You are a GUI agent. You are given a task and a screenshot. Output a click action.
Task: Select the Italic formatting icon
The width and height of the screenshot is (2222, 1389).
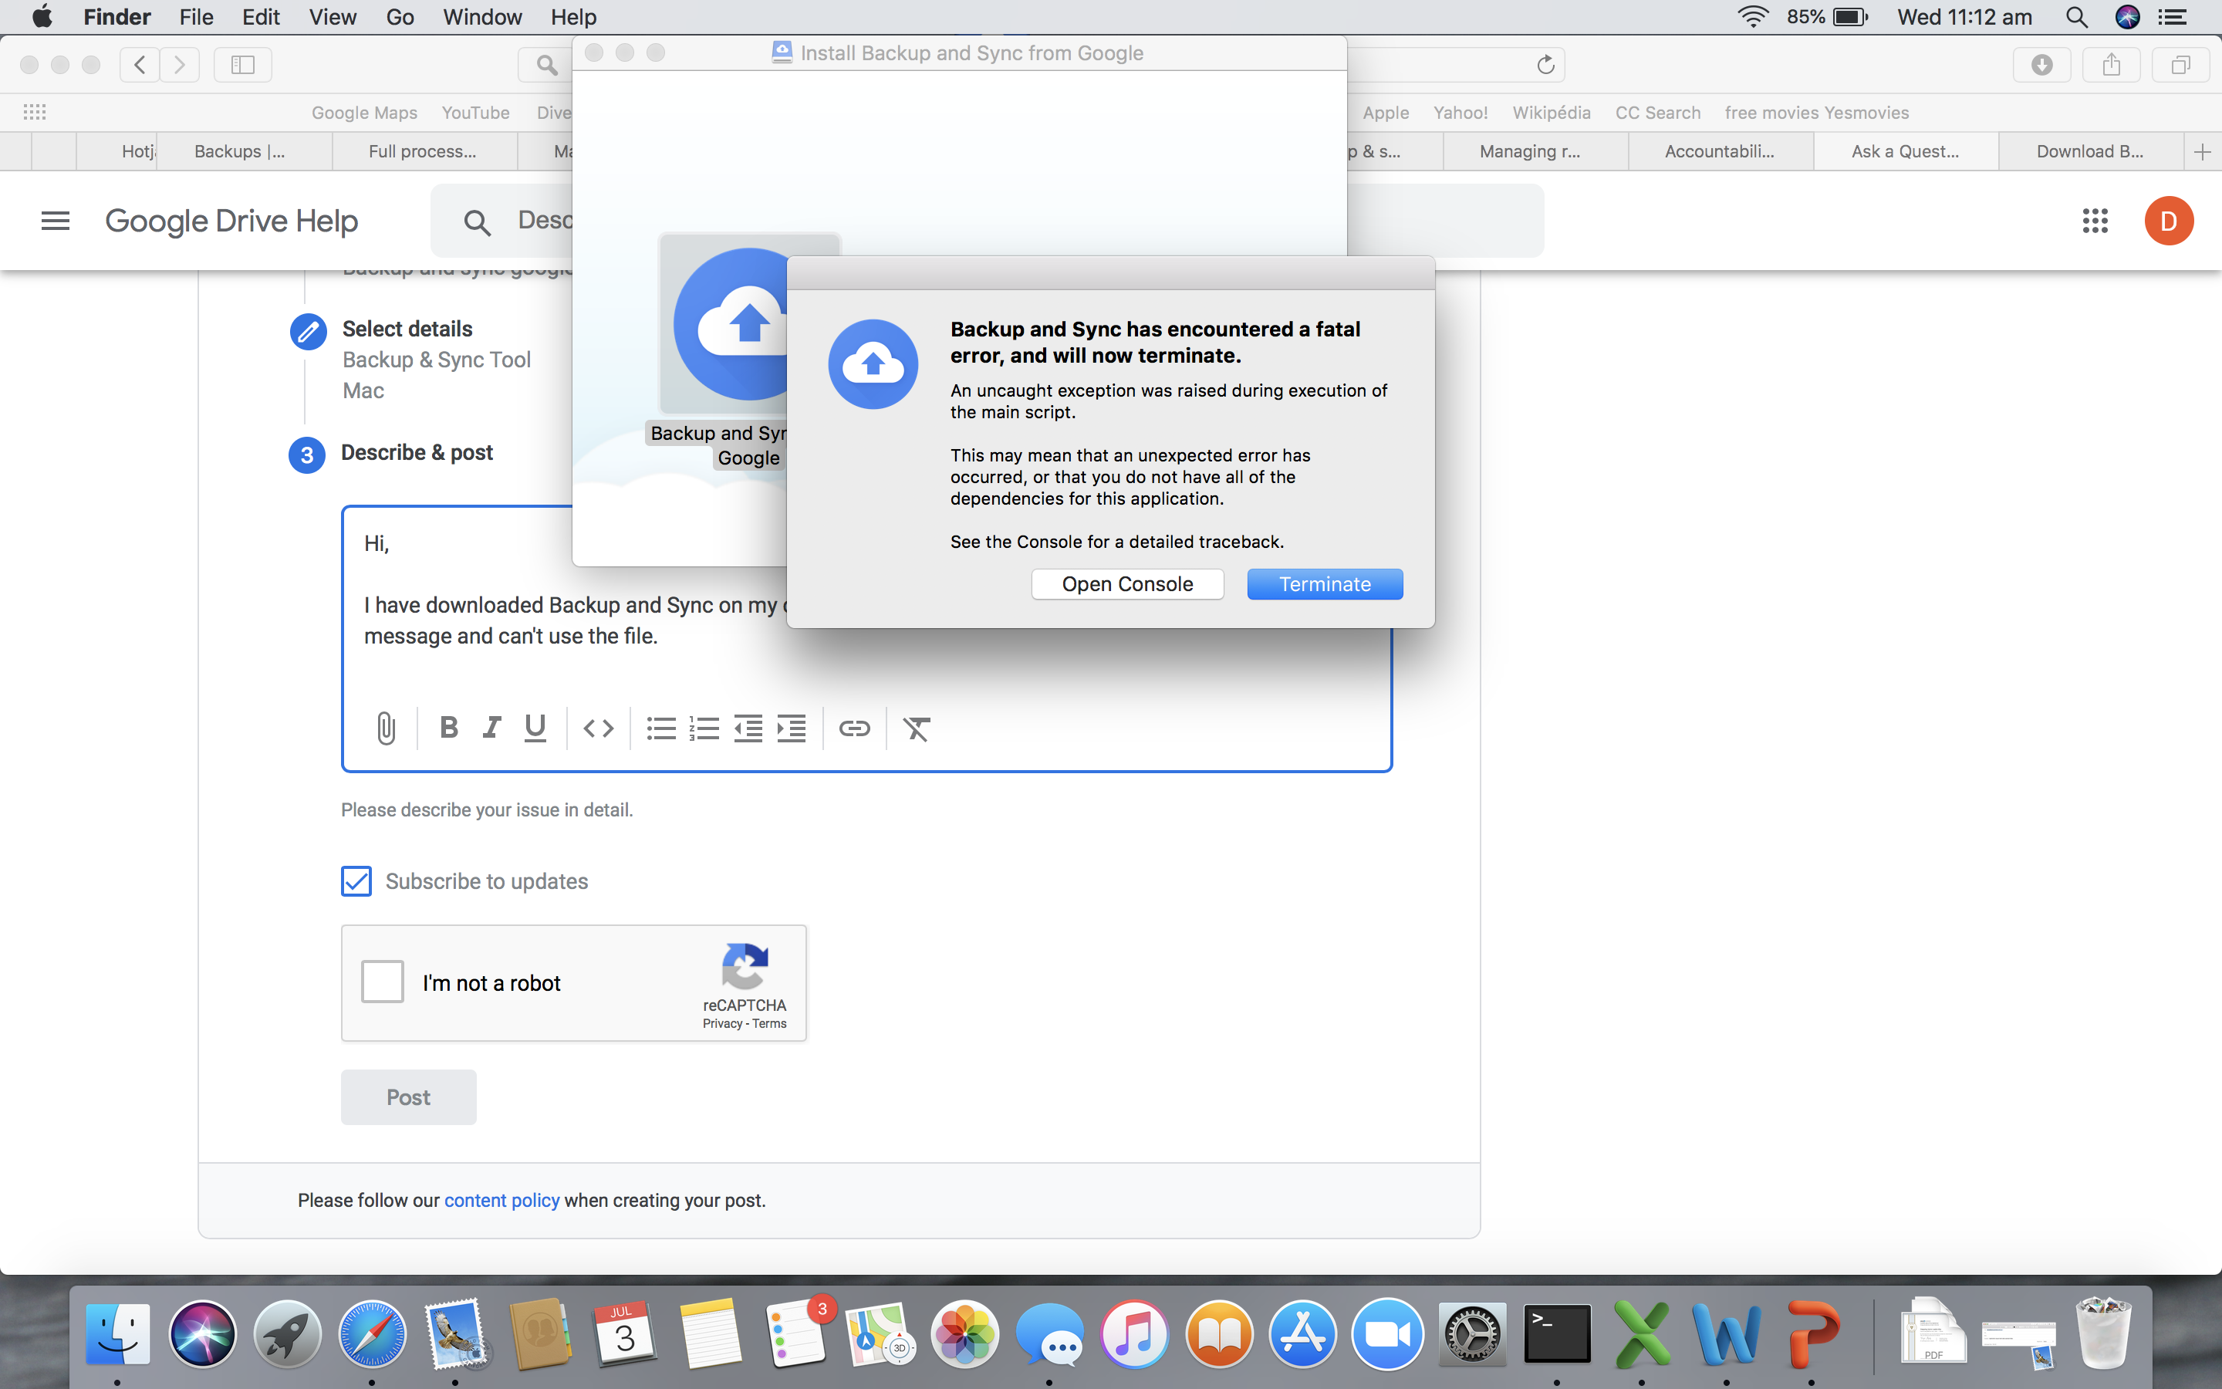click(x=491, y=728)
